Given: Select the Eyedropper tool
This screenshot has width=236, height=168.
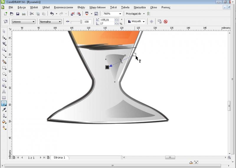Looking at the screenshot, I should [x=4, y=110].
